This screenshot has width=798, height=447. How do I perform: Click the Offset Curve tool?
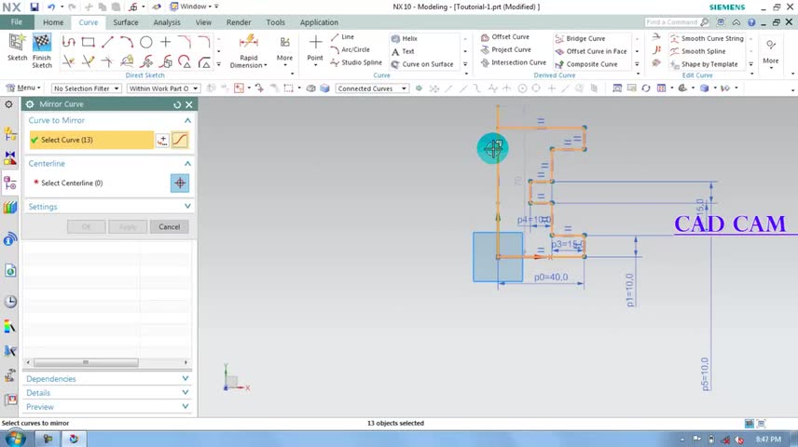coord(505,37)
